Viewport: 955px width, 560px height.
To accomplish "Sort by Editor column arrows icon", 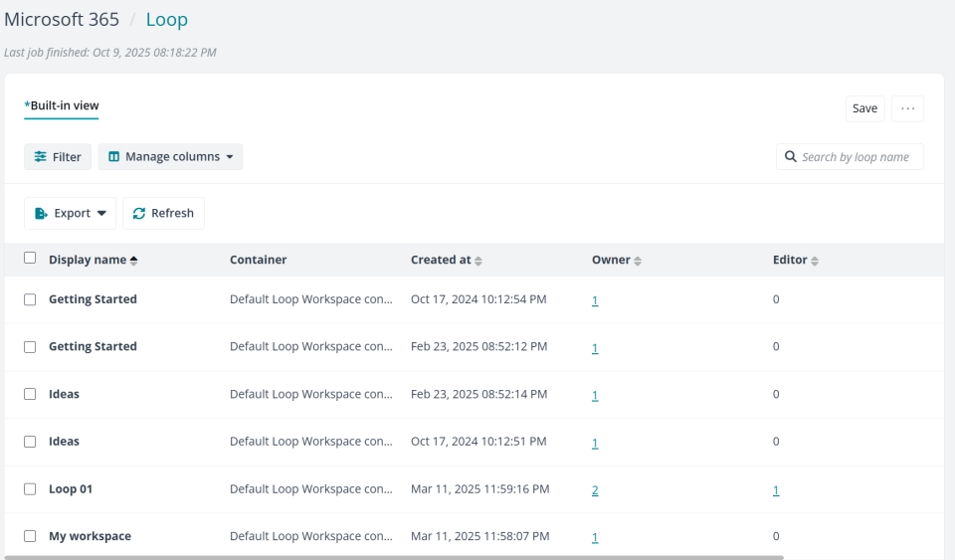I will pyautogui.click(x=815, y=261).
